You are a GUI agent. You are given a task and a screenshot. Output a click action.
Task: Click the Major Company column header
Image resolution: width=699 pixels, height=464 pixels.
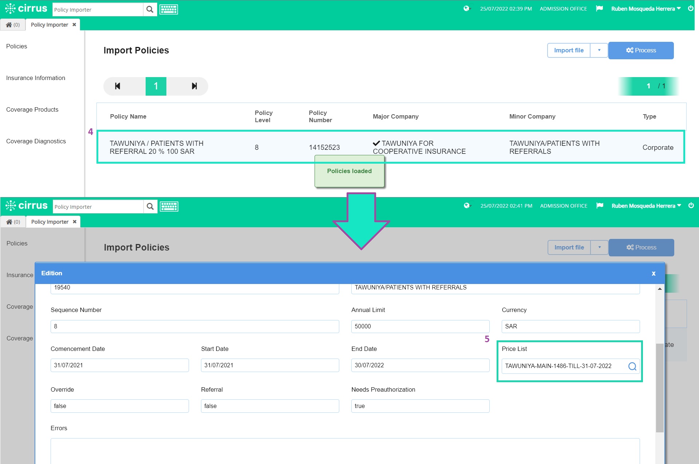click(396, 116)
